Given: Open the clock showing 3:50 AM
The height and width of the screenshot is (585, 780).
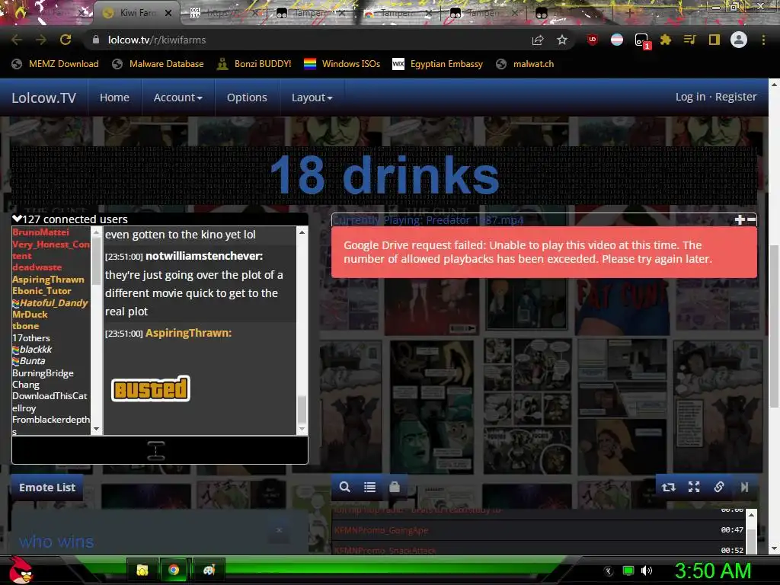Looking at the screenshot, I should pos(713,571).
